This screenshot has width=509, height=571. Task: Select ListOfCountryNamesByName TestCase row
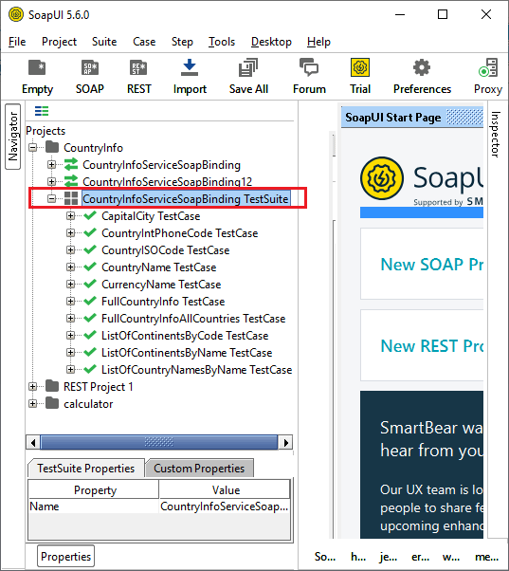tap(196, 370)
